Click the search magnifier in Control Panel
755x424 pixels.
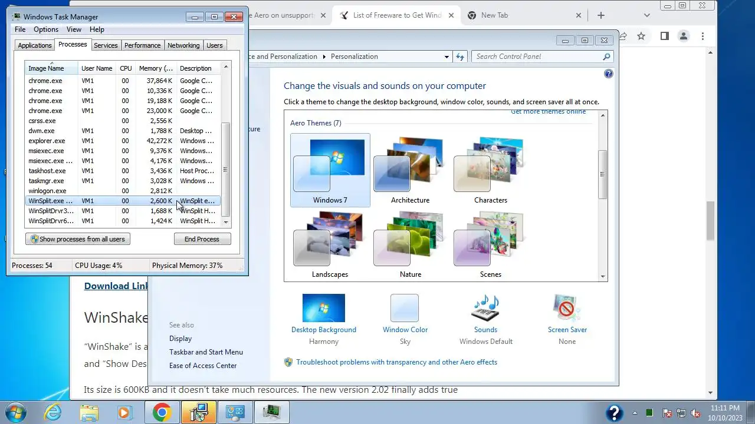pyautogui.click(x=606, y=57)
